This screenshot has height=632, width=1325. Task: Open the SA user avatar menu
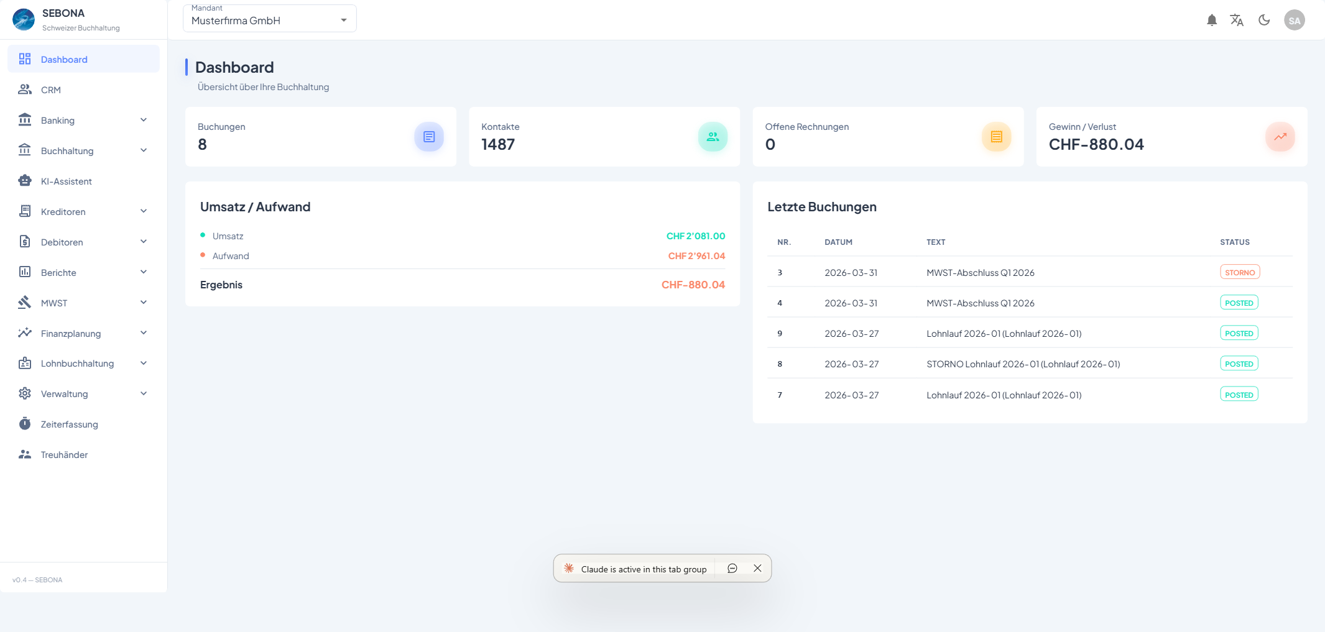pyautogui.click(x=1294, y=21)
